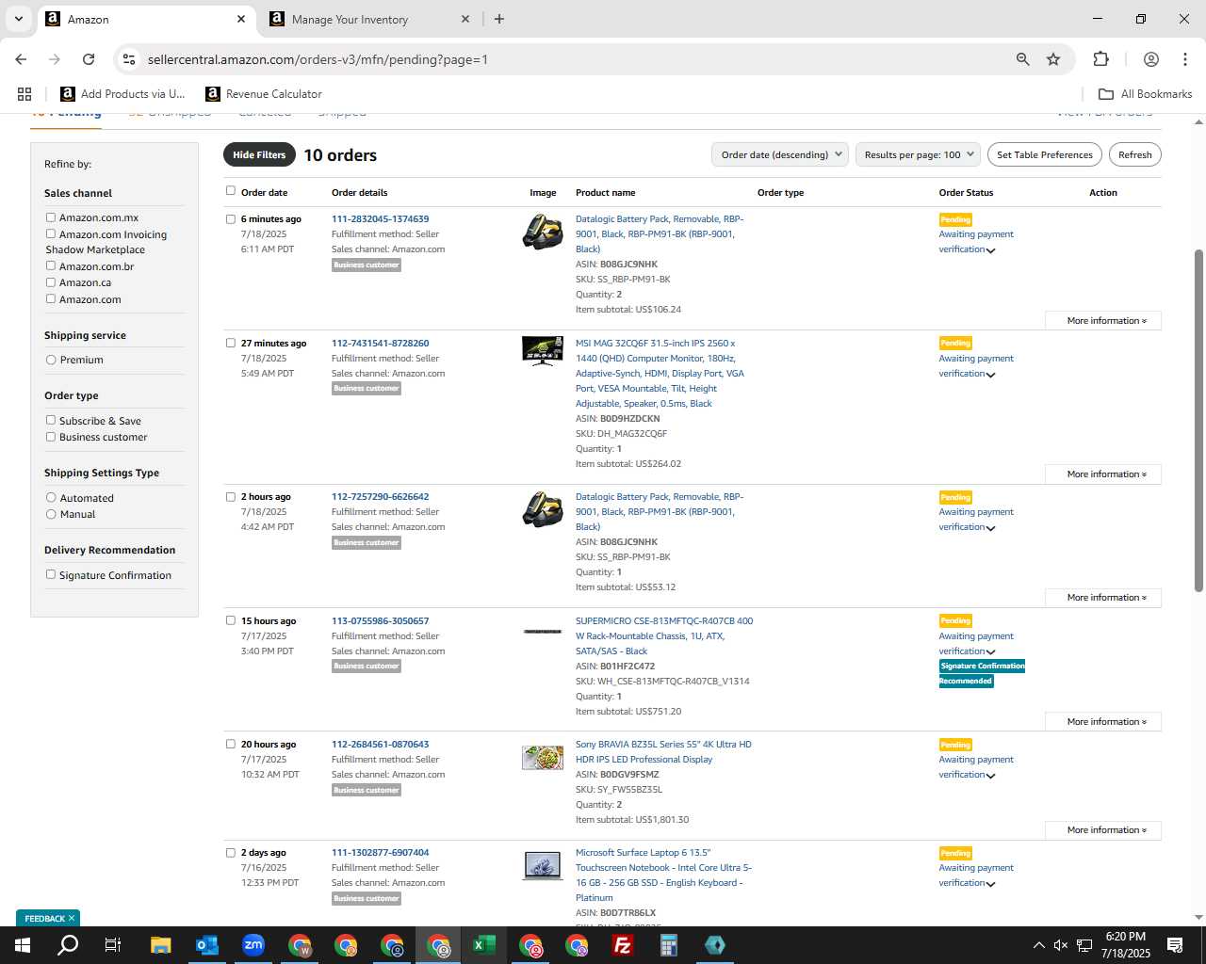
Task: Open Excel from the taskbar
Action: coord(484,945)
